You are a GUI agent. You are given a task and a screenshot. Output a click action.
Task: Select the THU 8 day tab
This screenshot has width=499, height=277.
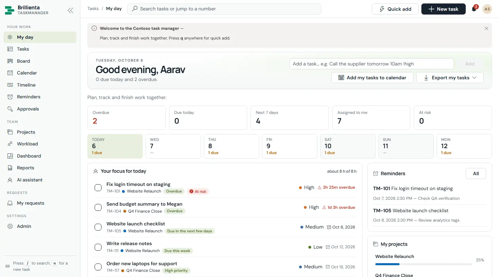click(x=231, y=146)
